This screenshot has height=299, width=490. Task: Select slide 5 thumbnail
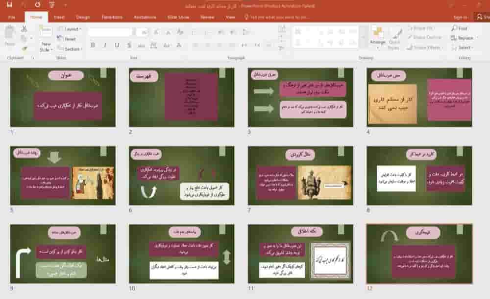click(x=63, y=175)
